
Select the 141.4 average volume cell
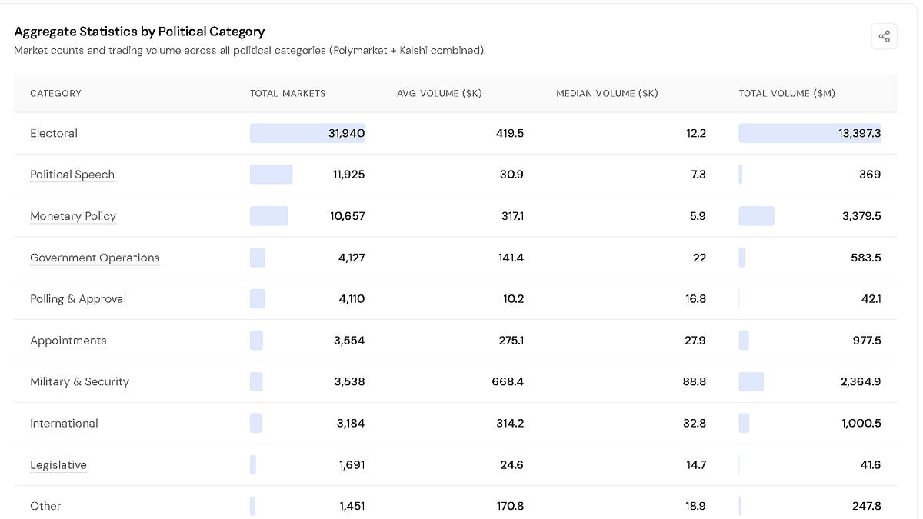pos(511,258)
